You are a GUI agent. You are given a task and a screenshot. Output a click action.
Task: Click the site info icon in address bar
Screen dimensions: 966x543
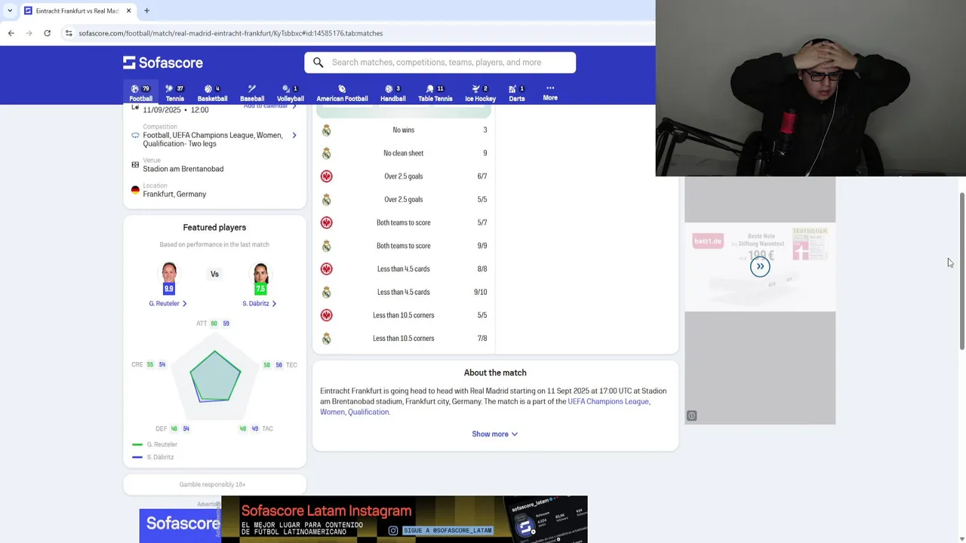tap(69, 33)
